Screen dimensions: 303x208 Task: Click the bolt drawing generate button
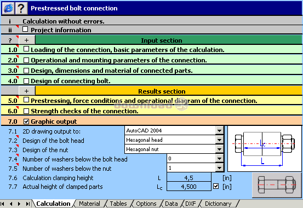coord(277,185)
